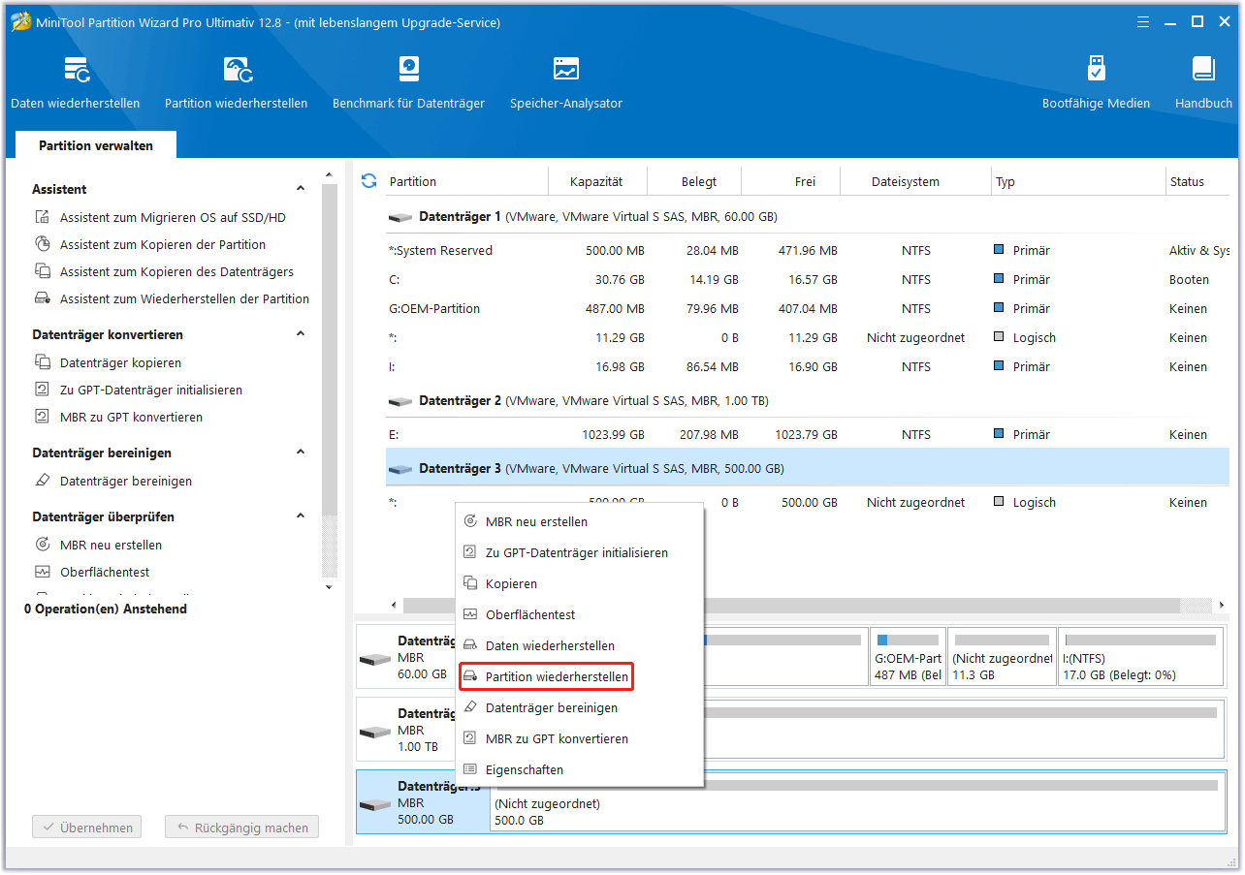Click the refresh icon beside Partition header
The height and width of the screenshot is (875, 1245).
coord(368,181)
